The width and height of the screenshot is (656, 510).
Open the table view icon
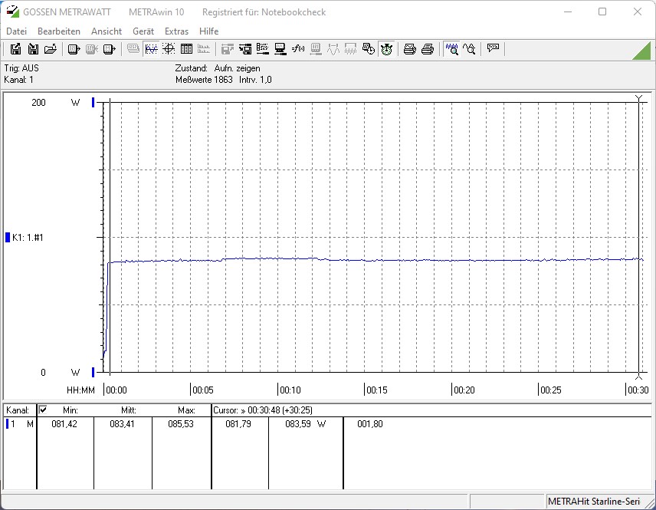[x=186, y=49]
